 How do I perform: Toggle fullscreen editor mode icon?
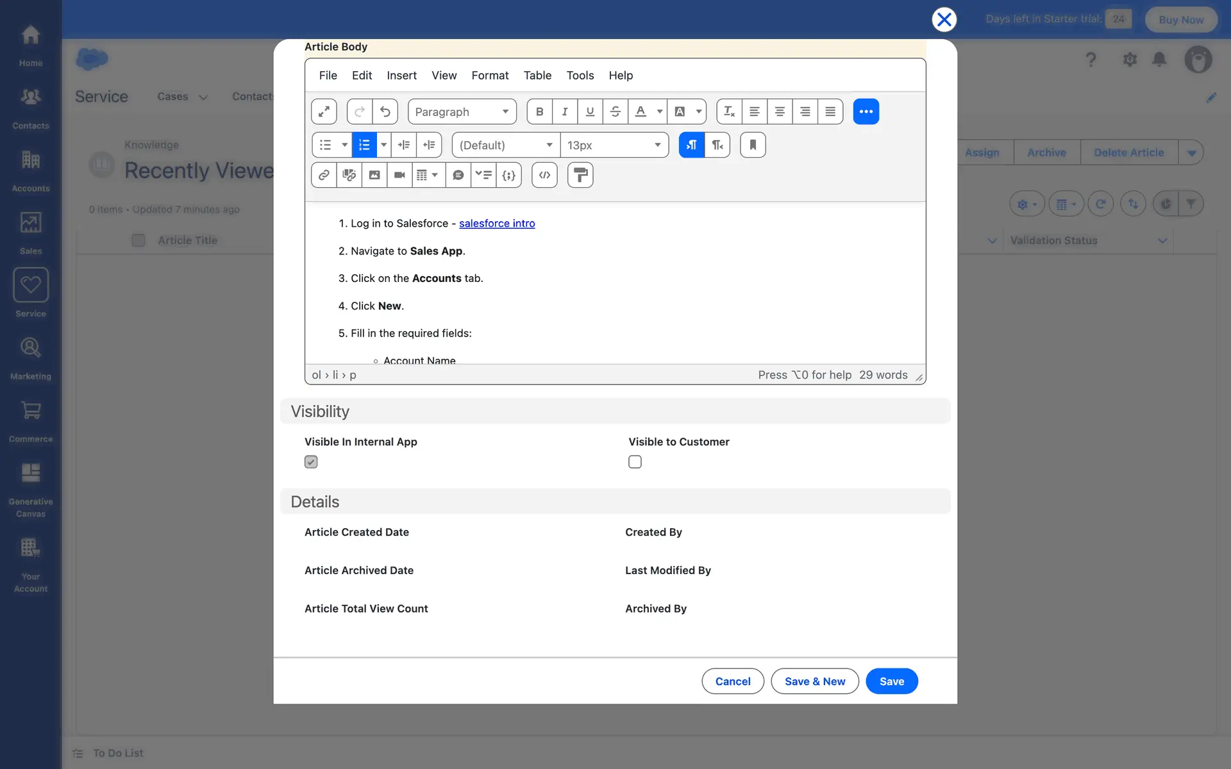pos(324,112)
